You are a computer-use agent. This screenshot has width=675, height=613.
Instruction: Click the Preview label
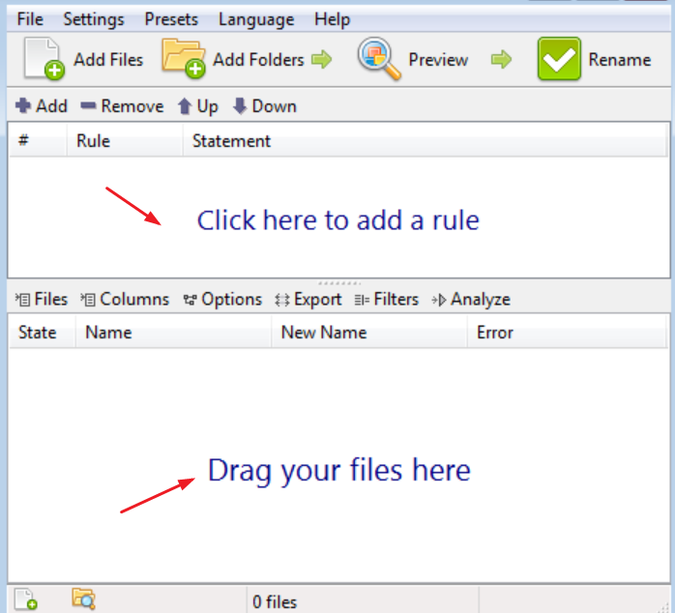(x=438, y=59)
